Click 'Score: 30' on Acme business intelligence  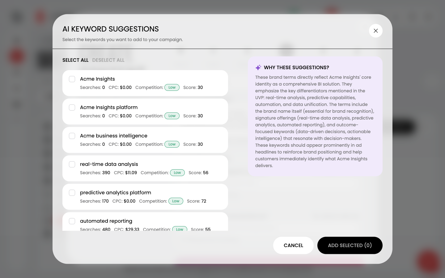(x=193, y=144)
